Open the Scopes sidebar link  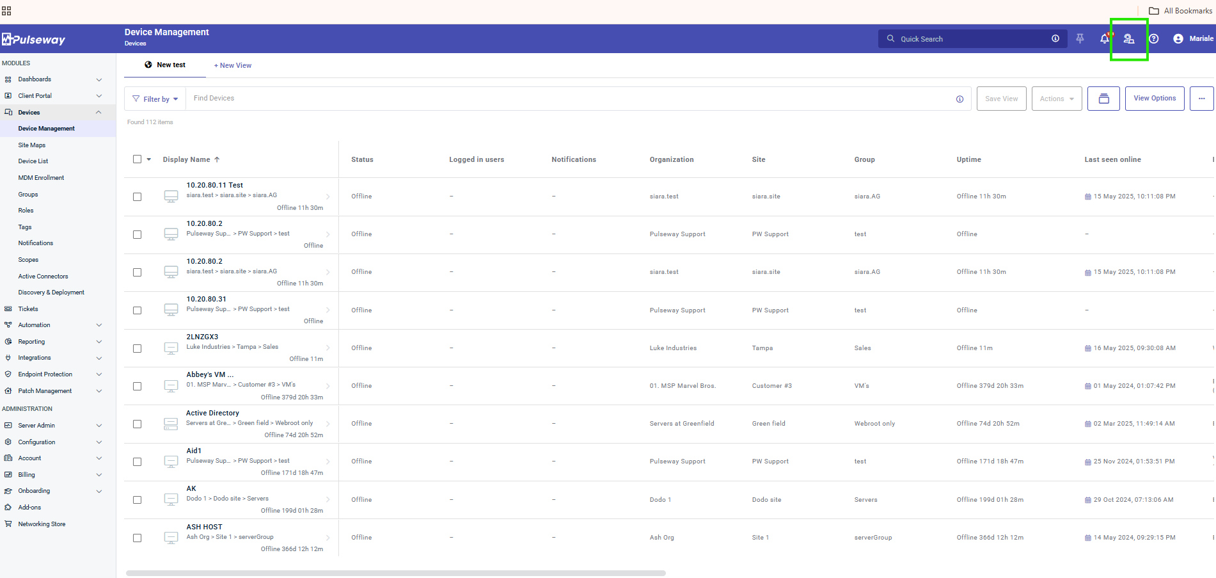tap(28, 260)
